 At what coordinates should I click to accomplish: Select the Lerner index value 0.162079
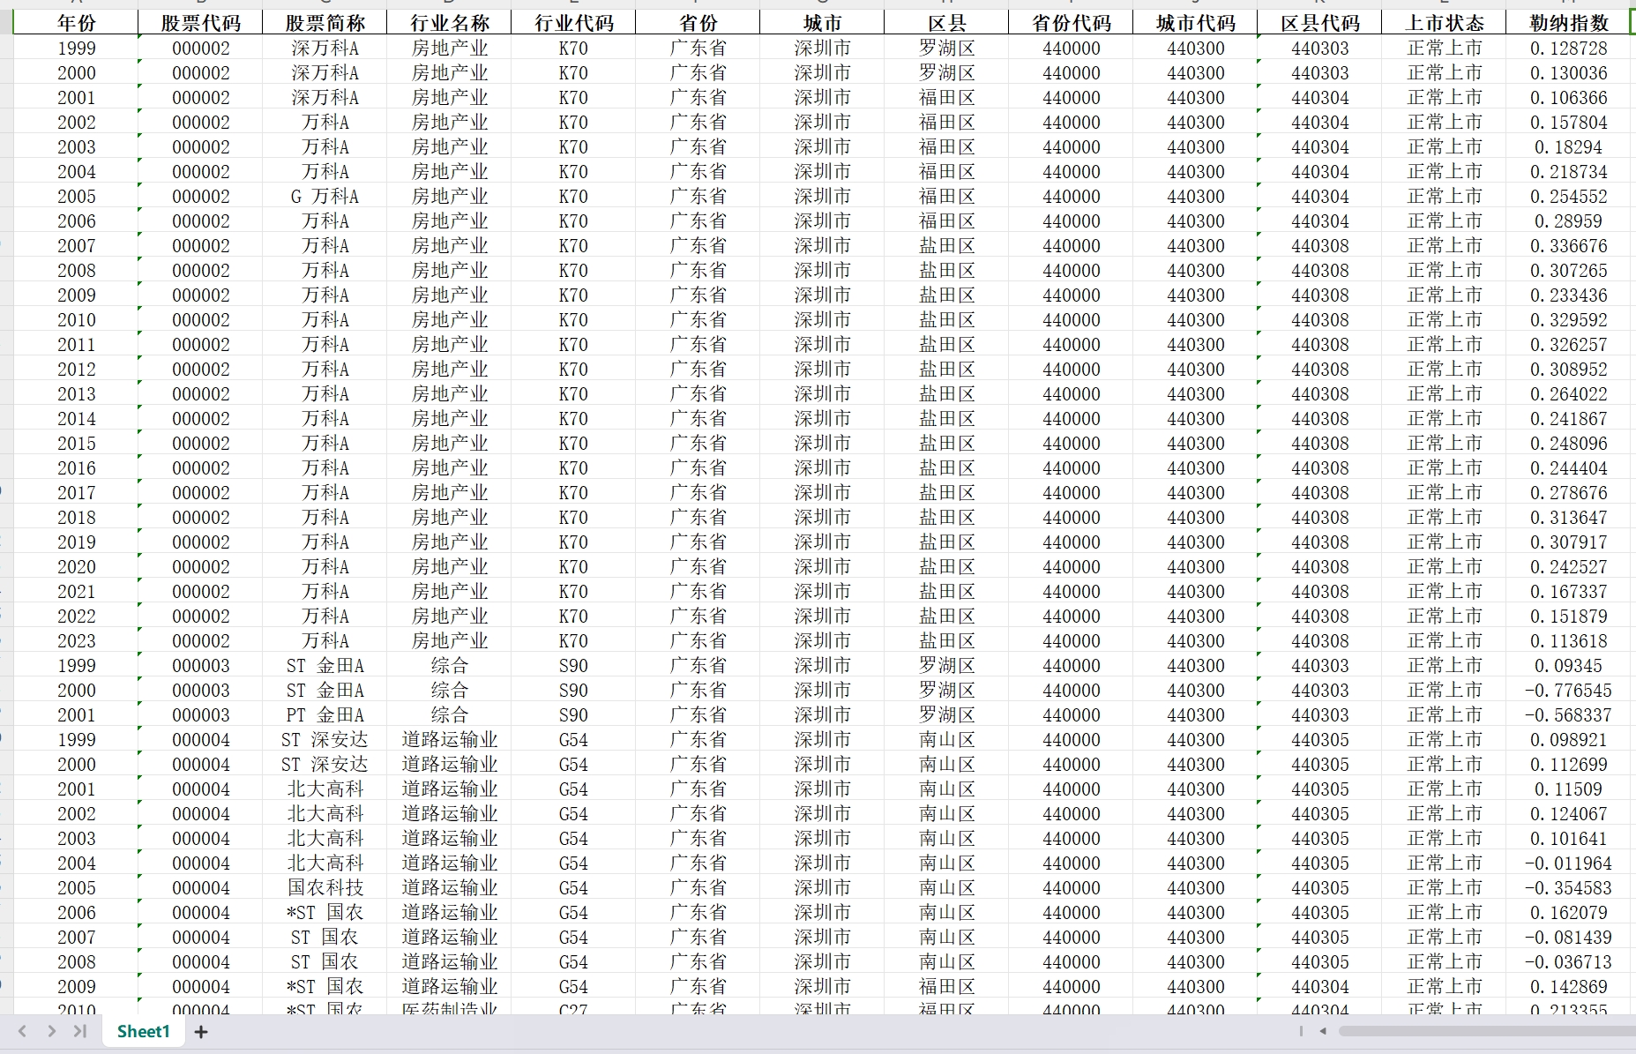pyautogui.click(x=1568, y=913)
